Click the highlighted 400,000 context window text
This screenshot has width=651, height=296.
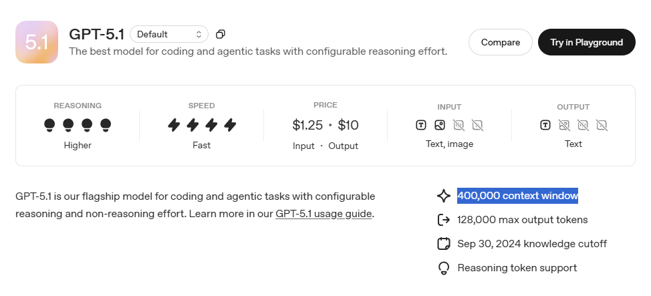point(517,196)
